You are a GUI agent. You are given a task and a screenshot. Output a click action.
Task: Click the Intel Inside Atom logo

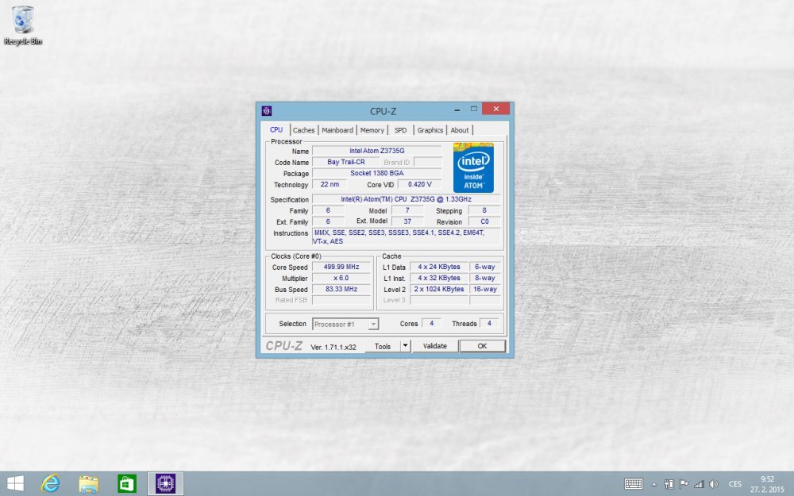click(x=473, y=168)
